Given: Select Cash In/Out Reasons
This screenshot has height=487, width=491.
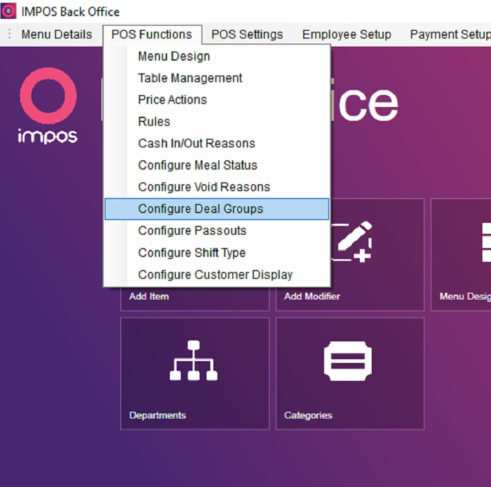Looking at the screenshot, I should coord(196,143).
